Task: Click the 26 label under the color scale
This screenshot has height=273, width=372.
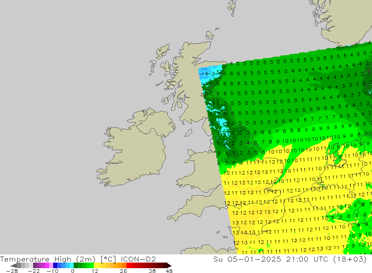Action: [124, 271]
